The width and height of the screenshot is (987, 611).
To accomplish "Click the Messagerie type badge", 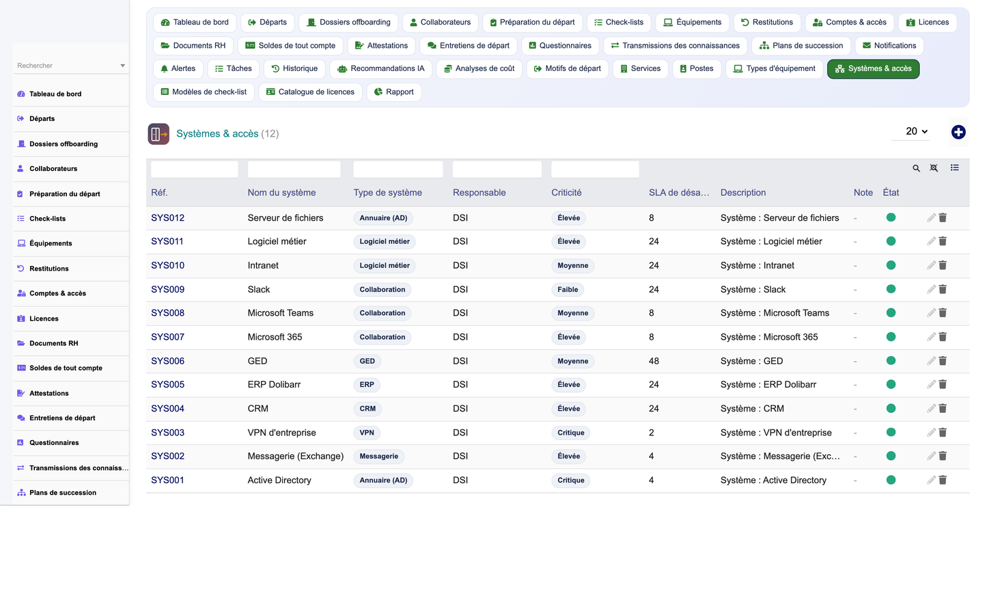I will pos(379,457).
